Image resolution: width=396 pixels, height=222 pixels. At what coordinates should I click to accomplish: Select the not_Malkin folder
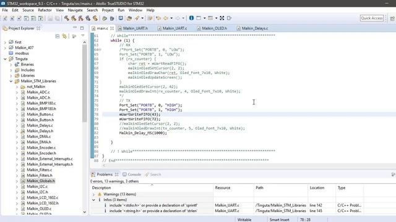click(36, 86)
